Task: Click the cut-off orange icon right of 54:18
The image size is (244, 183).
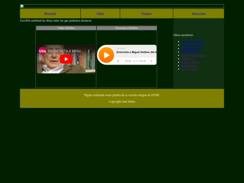Action: [x=151, y=61]
